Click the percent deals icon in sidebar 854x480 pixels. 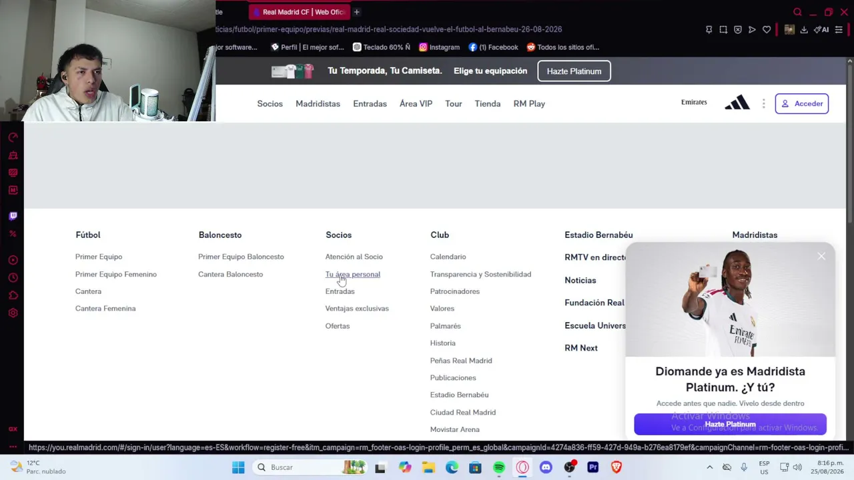click(x=13, y=234)
